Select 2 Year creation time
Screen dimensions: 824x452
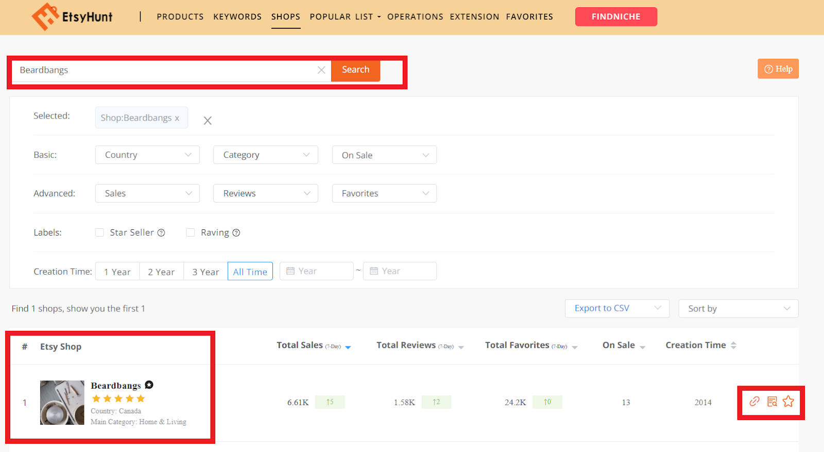click(x=161, y=272)
